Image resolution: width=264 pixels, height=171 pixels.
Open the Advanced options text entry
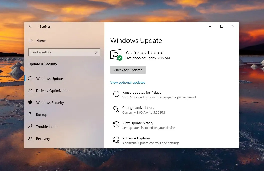pos(137,138)
